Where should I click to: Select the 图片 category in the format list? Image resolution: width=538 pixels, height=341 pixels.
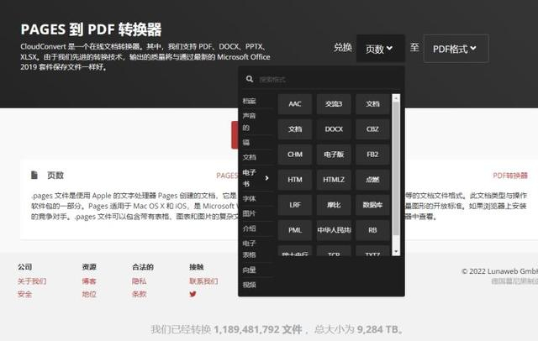coord(249,213)
